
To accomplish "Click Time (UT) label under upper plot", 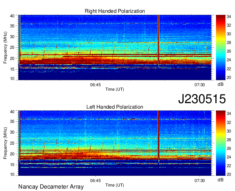I will (x=115, y=89).
